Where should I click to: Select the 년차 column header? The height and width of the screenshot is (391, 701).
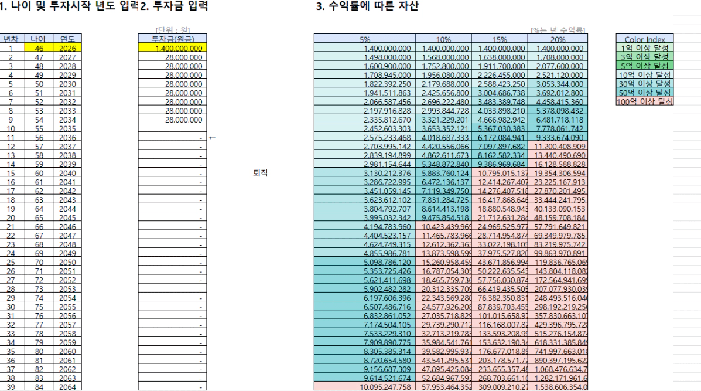pyautogui.click(x=11, y=39)
